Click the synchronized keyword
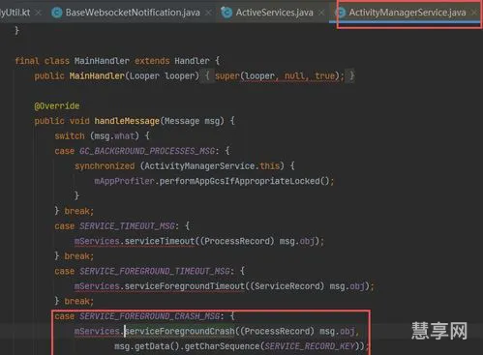 coord(105,166)
